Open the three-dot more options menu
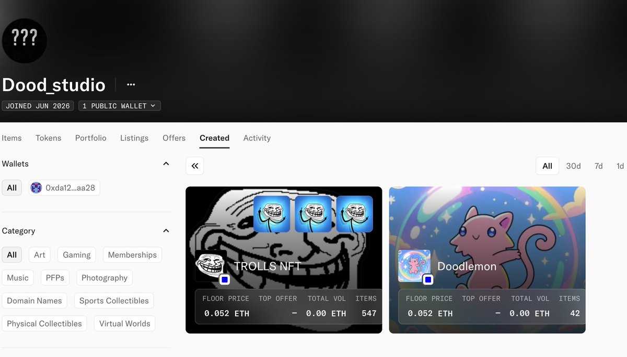627x357 pixels. pos(131,84)
